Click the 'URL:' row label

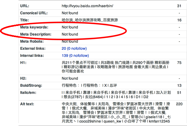25,6
